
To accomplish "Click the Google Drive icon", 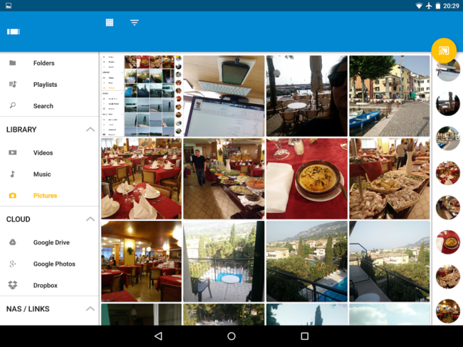I will [x=12, y=242].
